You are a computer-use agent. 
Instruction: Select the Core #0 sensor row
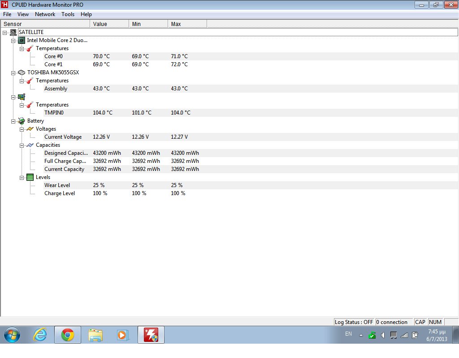251,56
